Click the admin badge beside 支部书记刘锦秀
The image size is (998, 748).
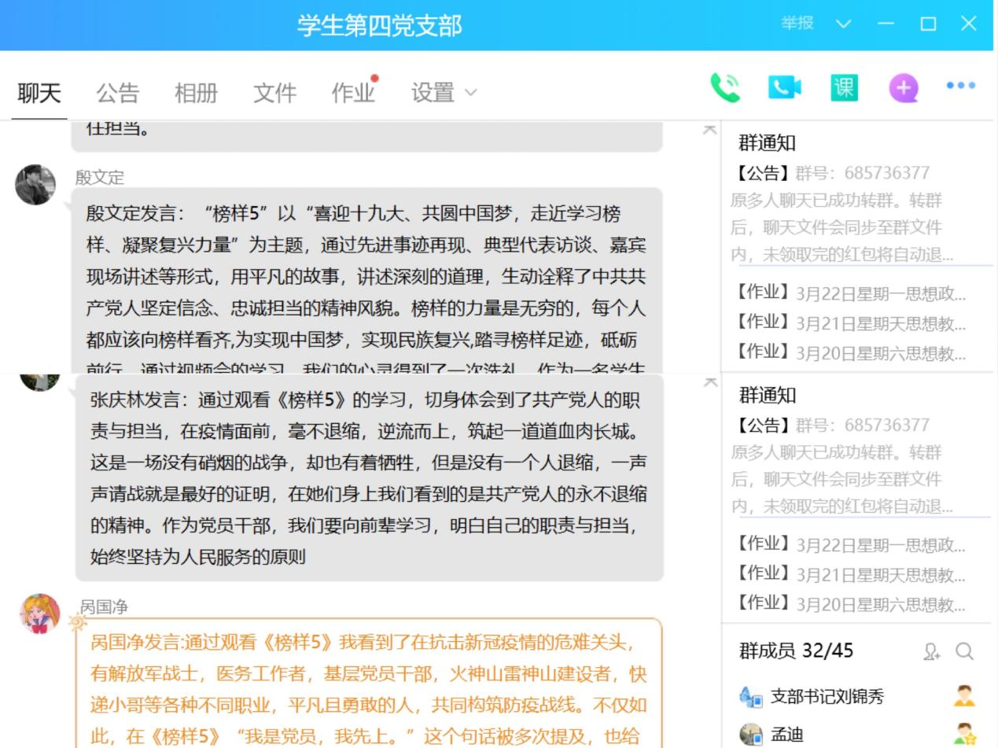click(x=964, y=696)
